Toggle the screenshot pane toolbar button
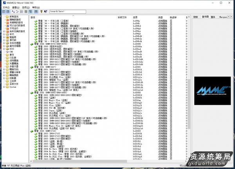Image resolution: width=235 pixels, height=169 pixels. coord(8,11)
